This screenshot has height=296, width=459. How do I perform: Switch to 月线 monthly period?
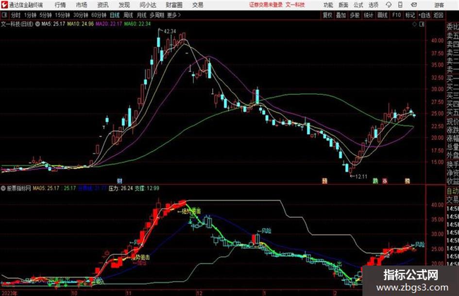click(141, 15)
